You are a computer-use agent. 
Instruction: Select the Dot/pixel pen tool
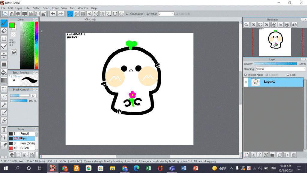[x=4, y=47]
